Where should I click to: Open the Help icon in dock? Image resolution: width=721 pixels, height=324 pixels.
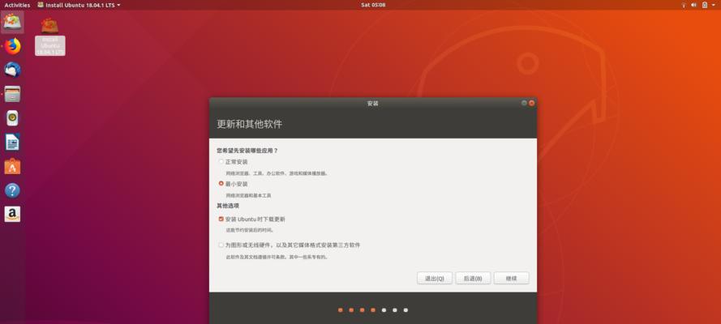[x=12, y=190]
